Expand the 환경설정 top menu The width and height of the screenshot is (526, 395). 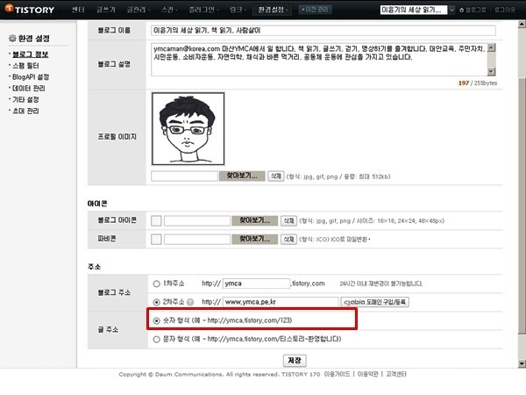coord(273,10)
